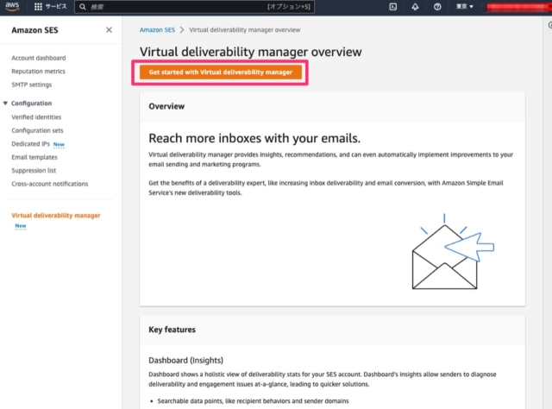
Task: Focus the AWS console search field
Action: click(194, 7)
